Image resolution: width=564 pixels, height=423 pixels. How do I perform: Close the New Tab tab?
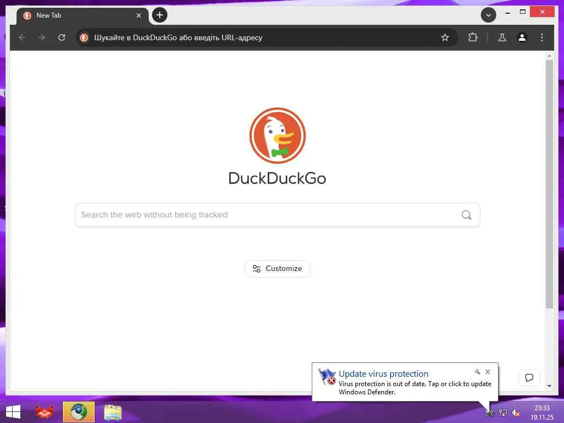[x=138, y=15]
